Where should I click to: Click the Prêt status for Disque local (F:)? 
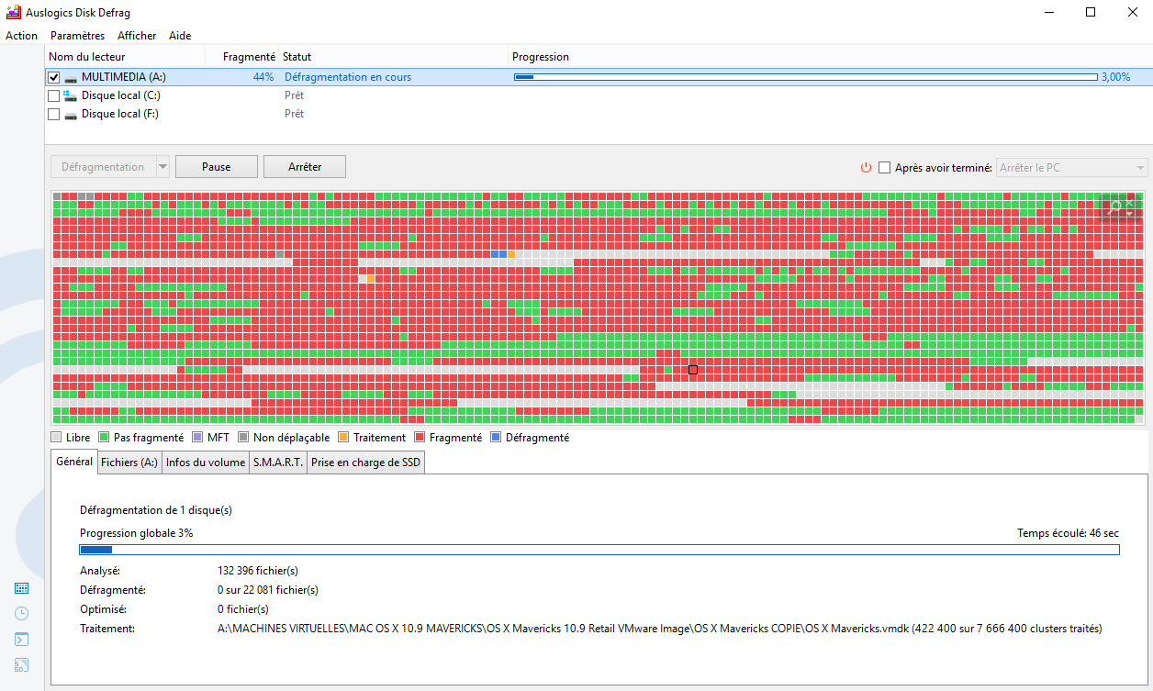[295, 115]
